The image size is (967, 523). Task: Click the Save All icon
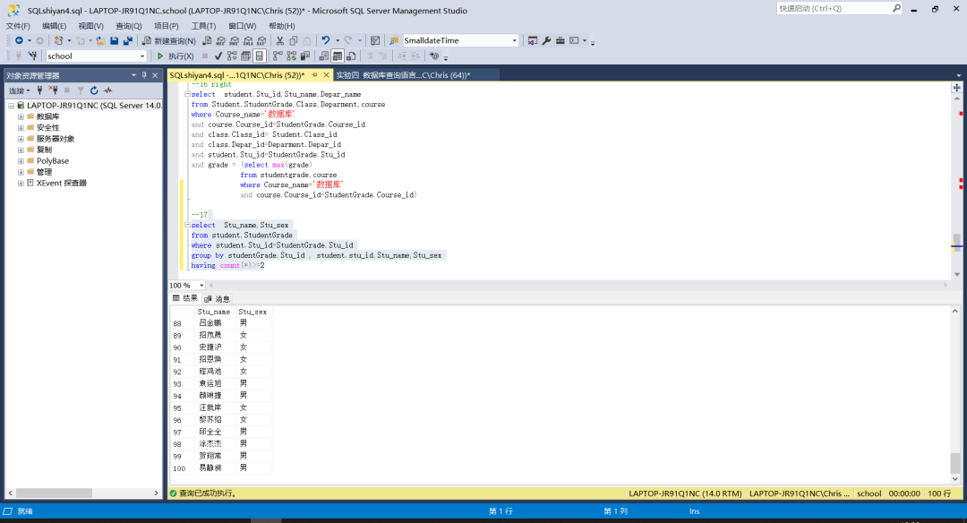pyautogui.click(x=126, y=41)
